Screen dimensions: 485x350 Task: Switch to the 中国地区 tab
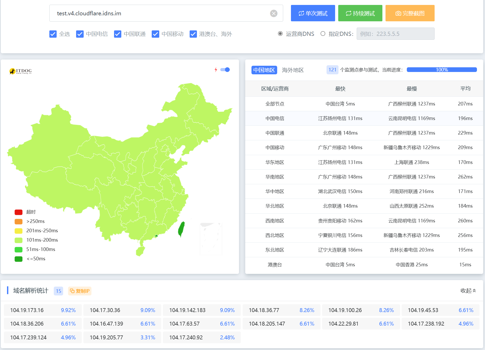click(264, 70)
